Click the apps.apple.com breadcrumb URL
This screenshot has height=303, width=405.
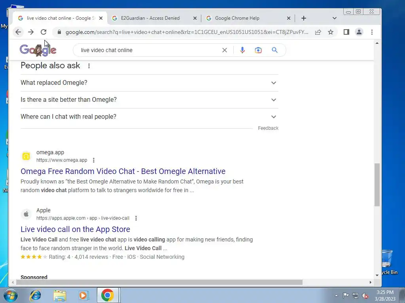(83, 218)
